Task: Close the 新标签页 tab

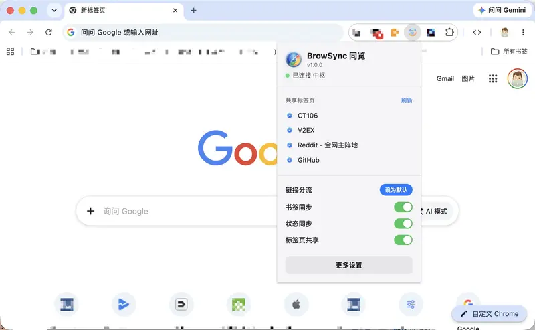Action: click(175, 10)
